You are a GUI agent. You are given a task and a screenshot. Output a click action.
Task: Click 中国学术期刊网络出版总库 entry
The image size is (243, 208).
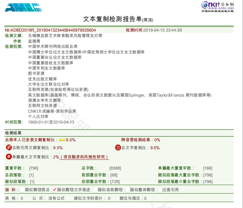point(53,47)
